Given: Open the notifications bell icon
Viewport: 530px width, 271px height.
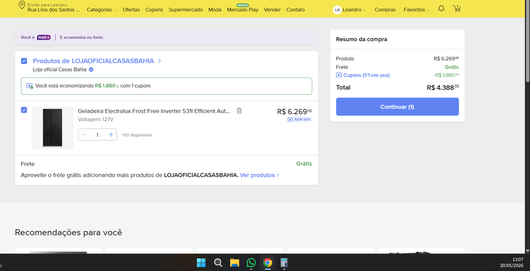Looking at the screenshot, I should point(441,9).
